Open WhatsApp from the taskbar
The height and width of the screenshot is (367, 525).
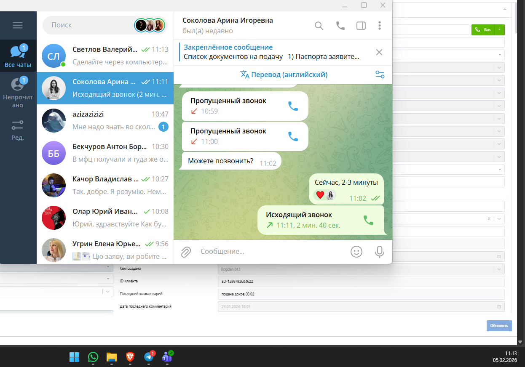tap(93, 357)
